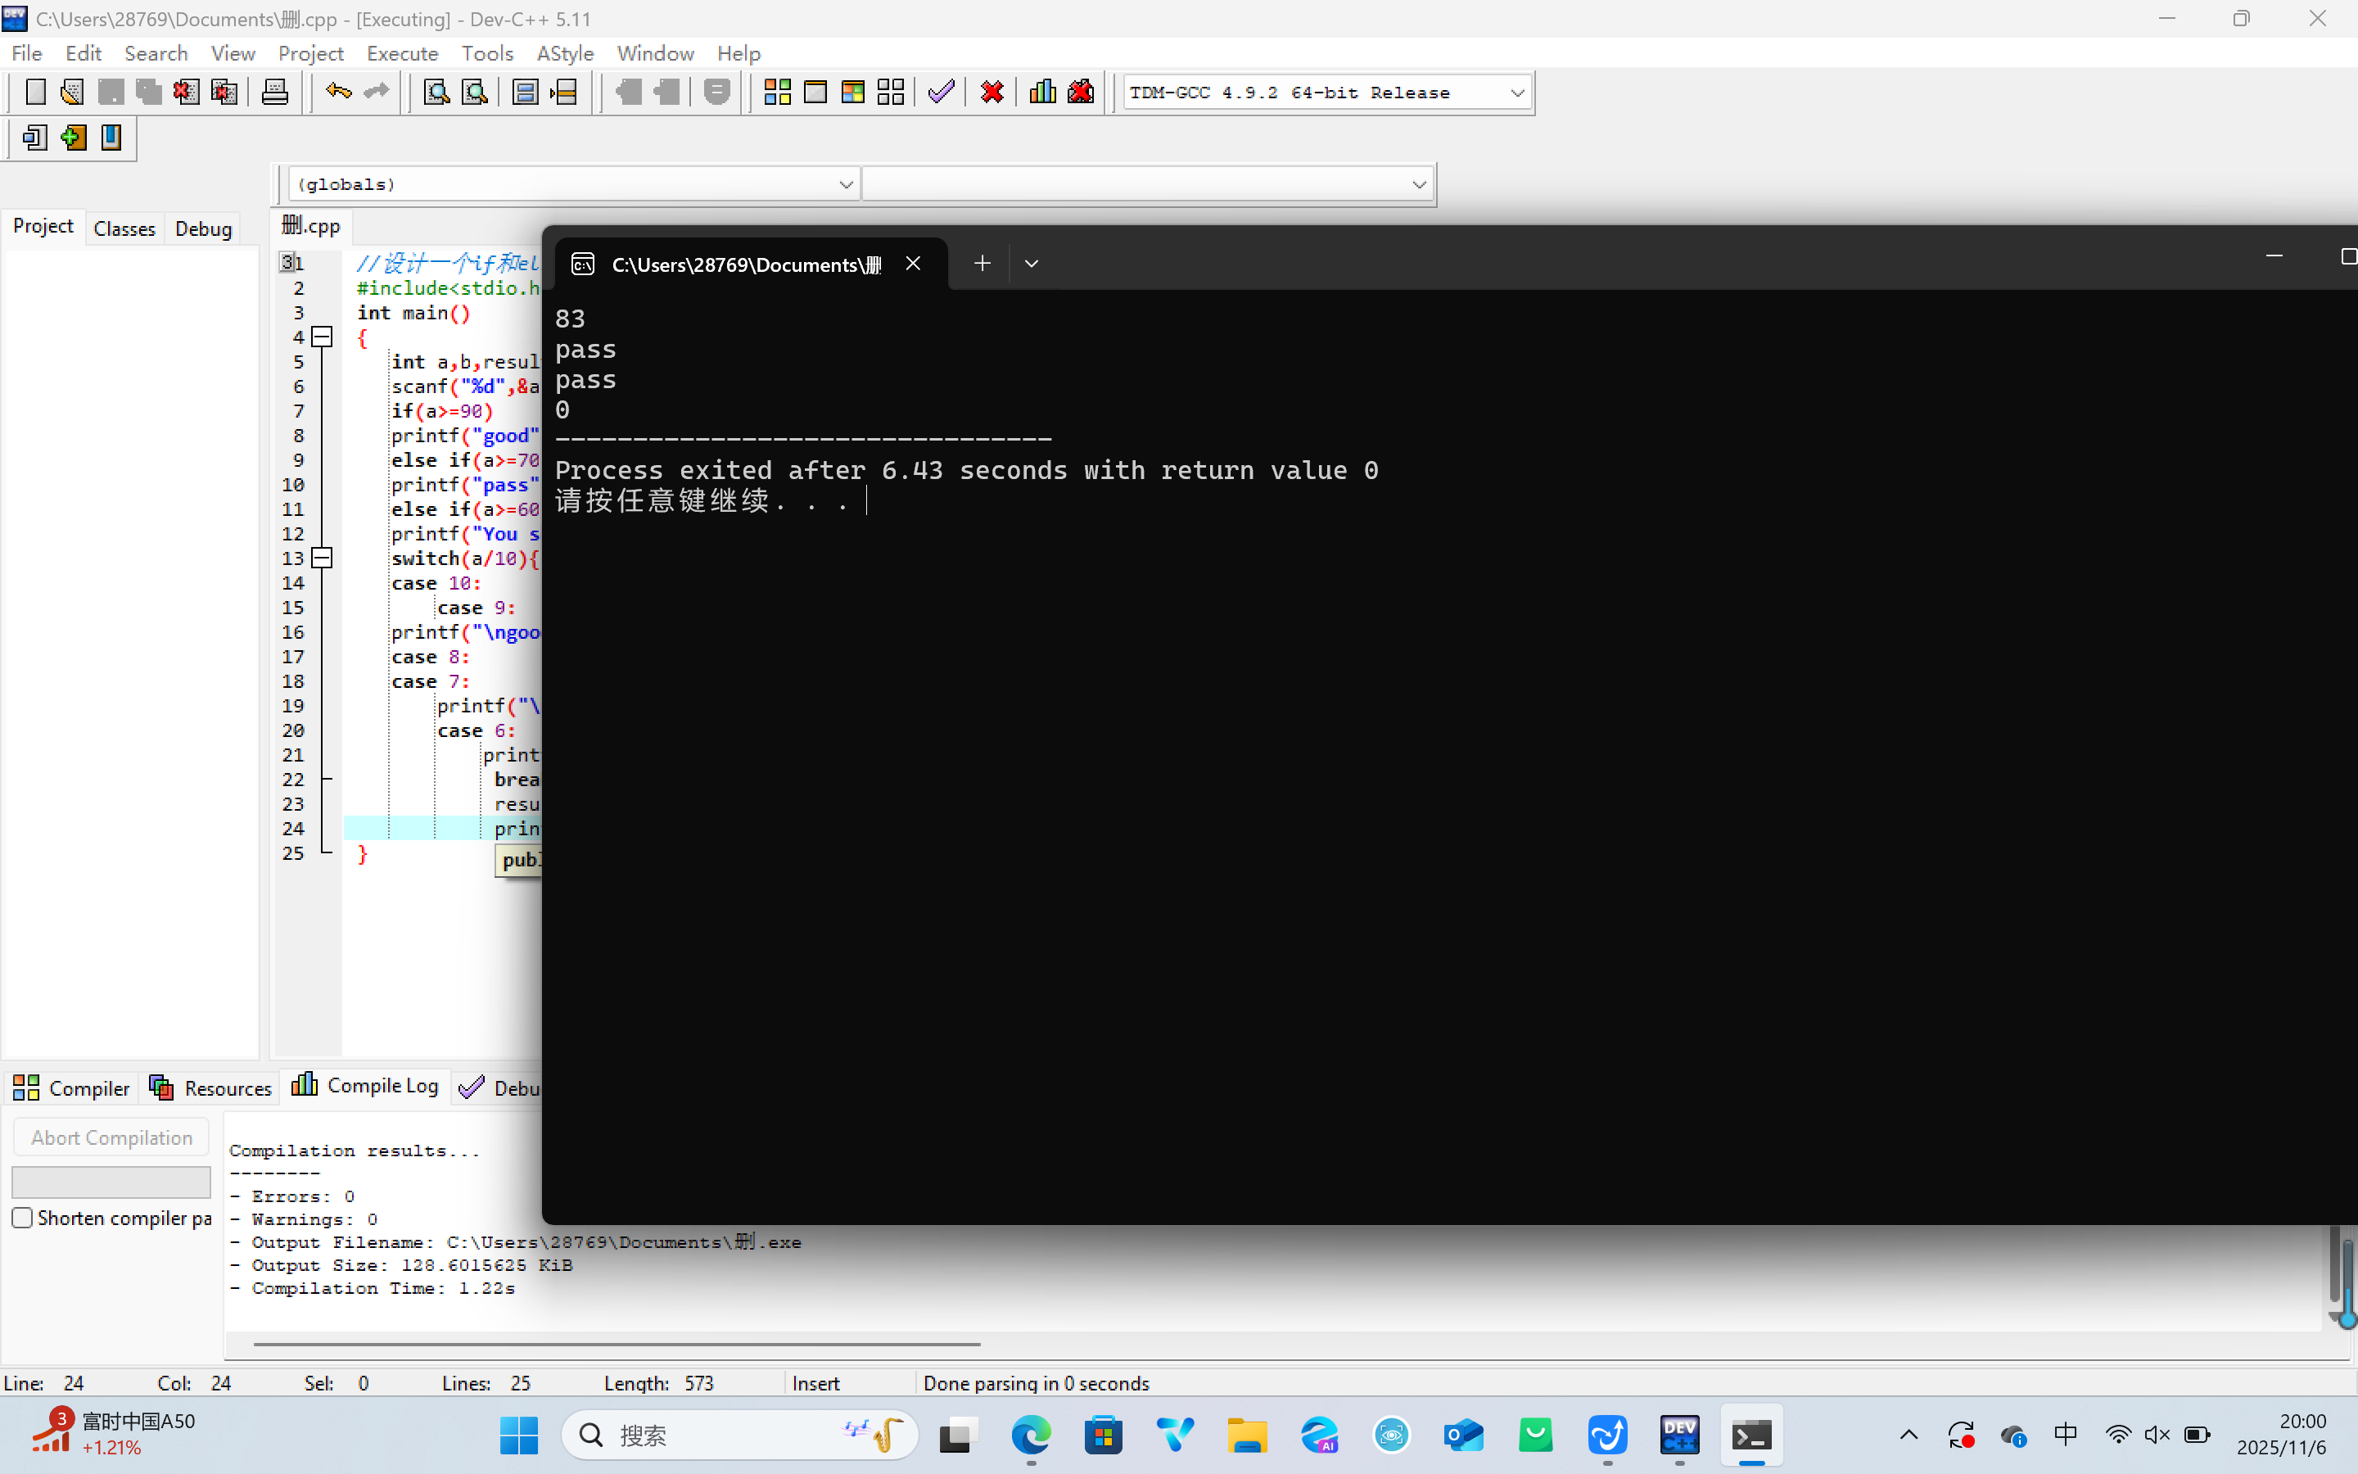2358x1474 pixels.
Task: Click the Windows Start button on the taskbar
Action: [x=518, y=1435]
